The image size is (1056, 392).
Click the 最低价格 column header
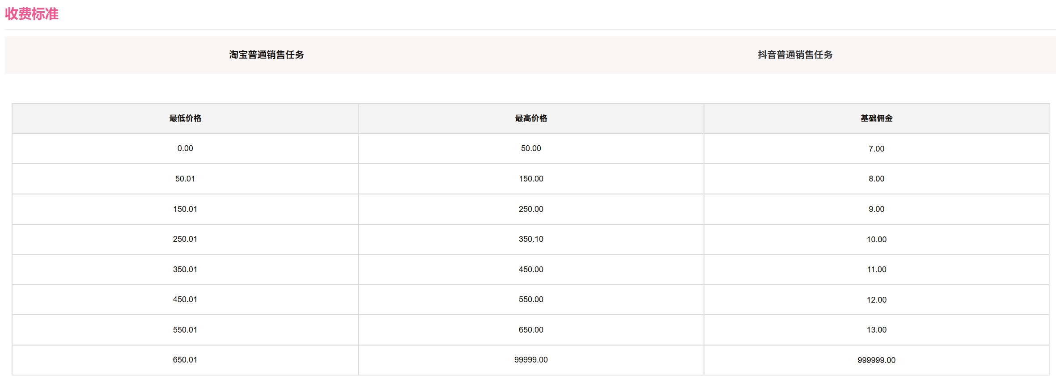tap(185, 118)
